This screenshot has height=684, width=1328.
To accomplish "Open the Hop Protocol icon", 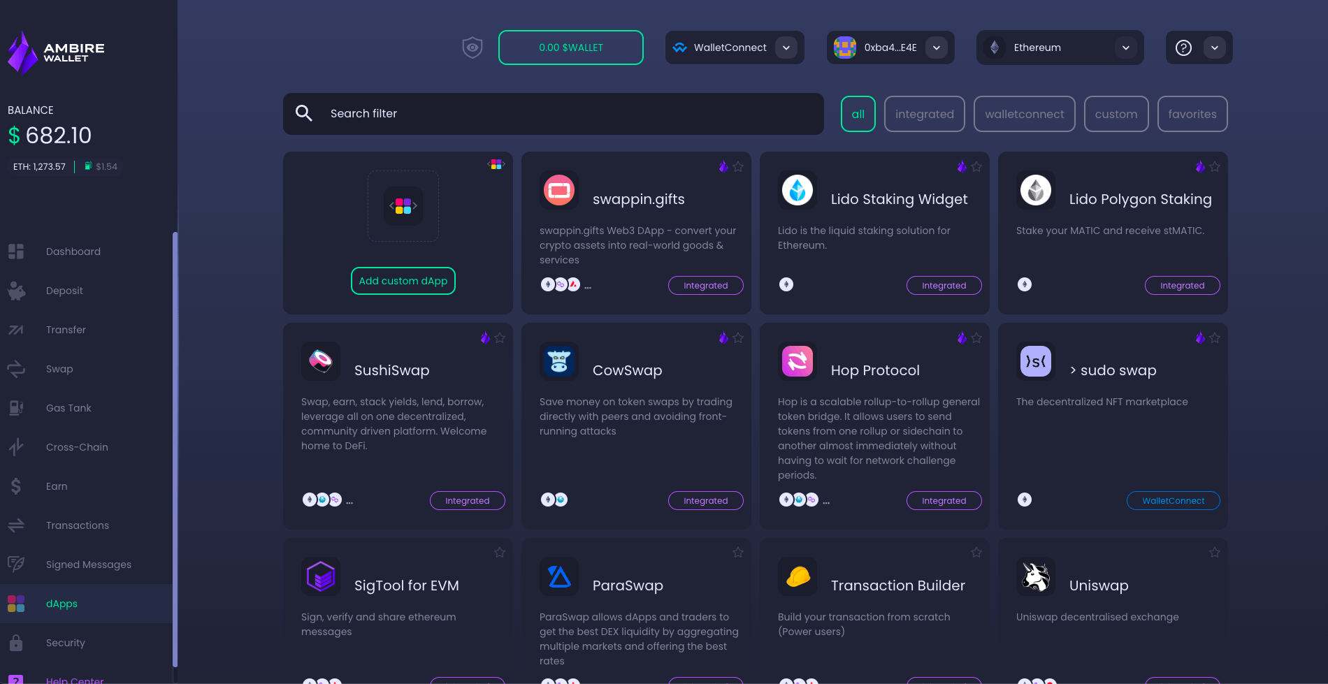I will click(x=797, y=361).
